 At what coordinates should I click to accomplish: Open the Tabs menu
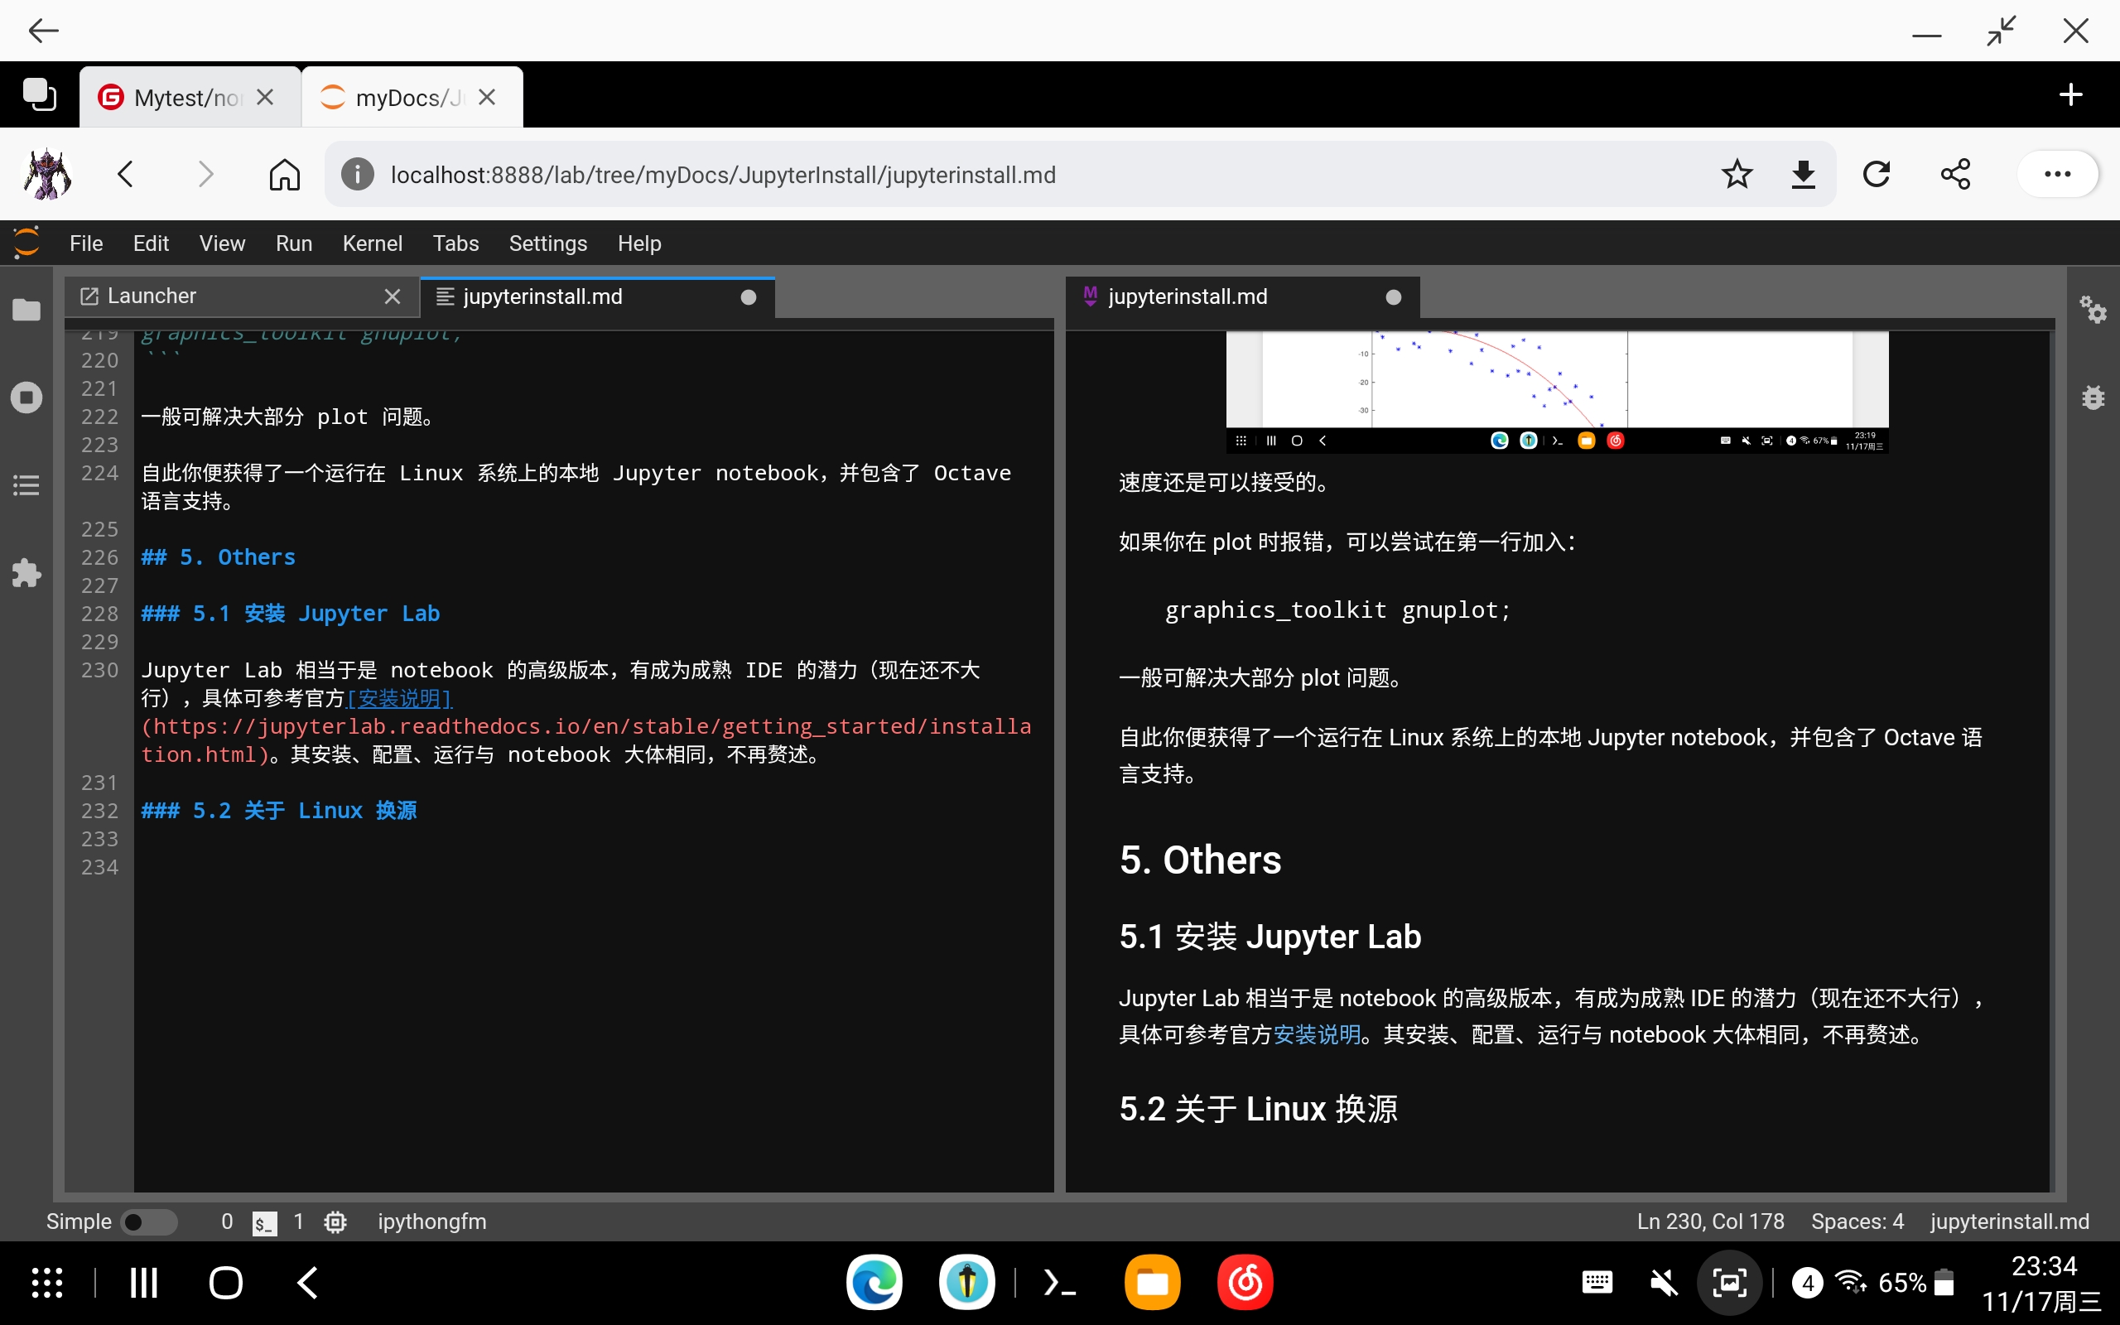(x=455, y=243)
